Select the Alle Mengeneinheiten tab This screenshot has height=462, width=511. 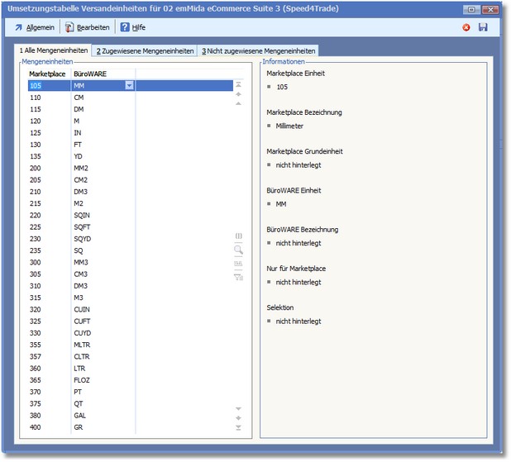point(54,51)
